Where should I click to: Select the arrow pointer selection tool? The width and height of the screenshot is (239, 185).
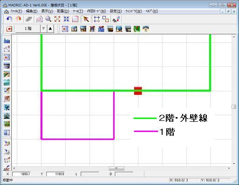pyautogui.click(x=86, y=19)
